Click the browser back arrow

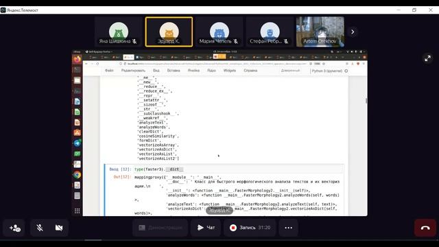(x=86, y=64)
